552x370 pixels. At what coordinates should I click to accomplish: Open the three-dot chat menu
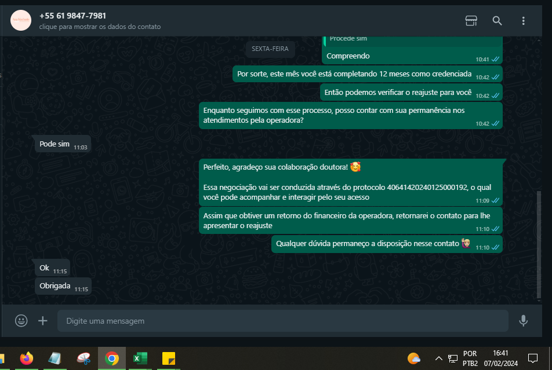tap(523, 21)
